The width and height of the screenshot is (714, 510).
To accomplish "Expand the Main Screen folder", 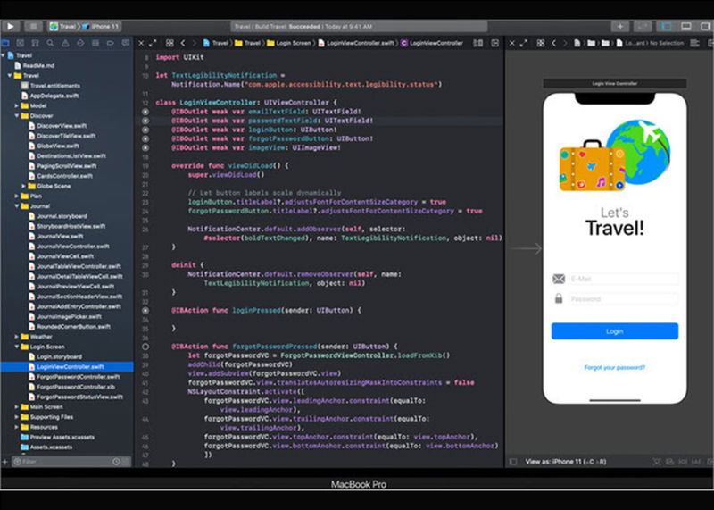I will [16, 407].
